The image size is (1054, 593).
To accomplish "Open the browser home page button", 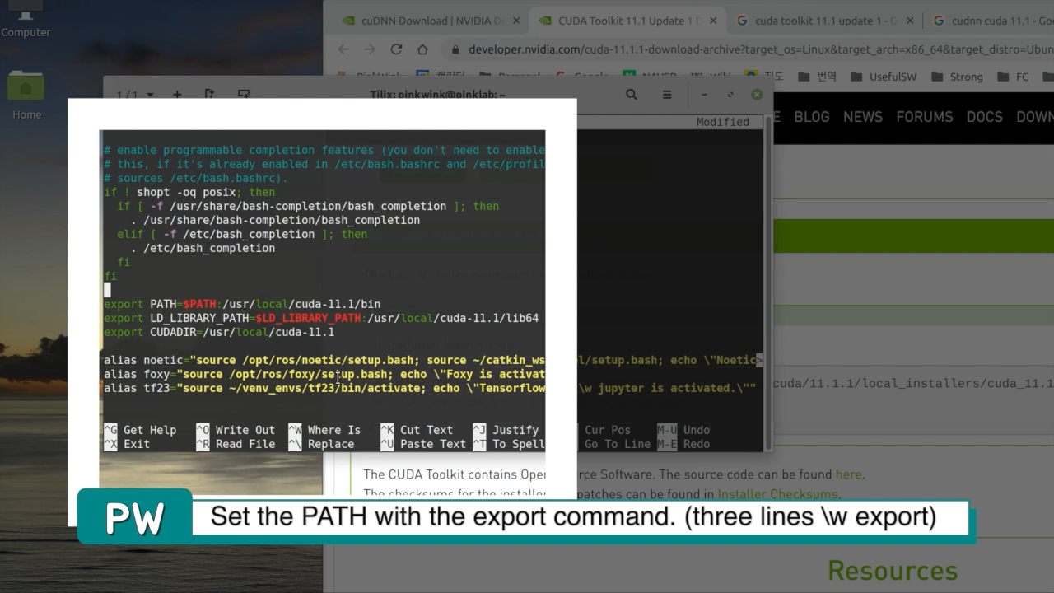I will tap(422, 49).
